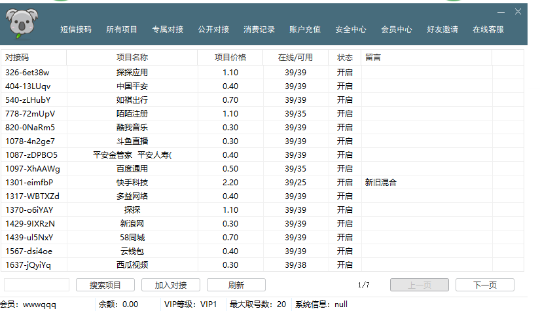
Task: Contact 在线客服 support
Action: (x=488, y=29)
